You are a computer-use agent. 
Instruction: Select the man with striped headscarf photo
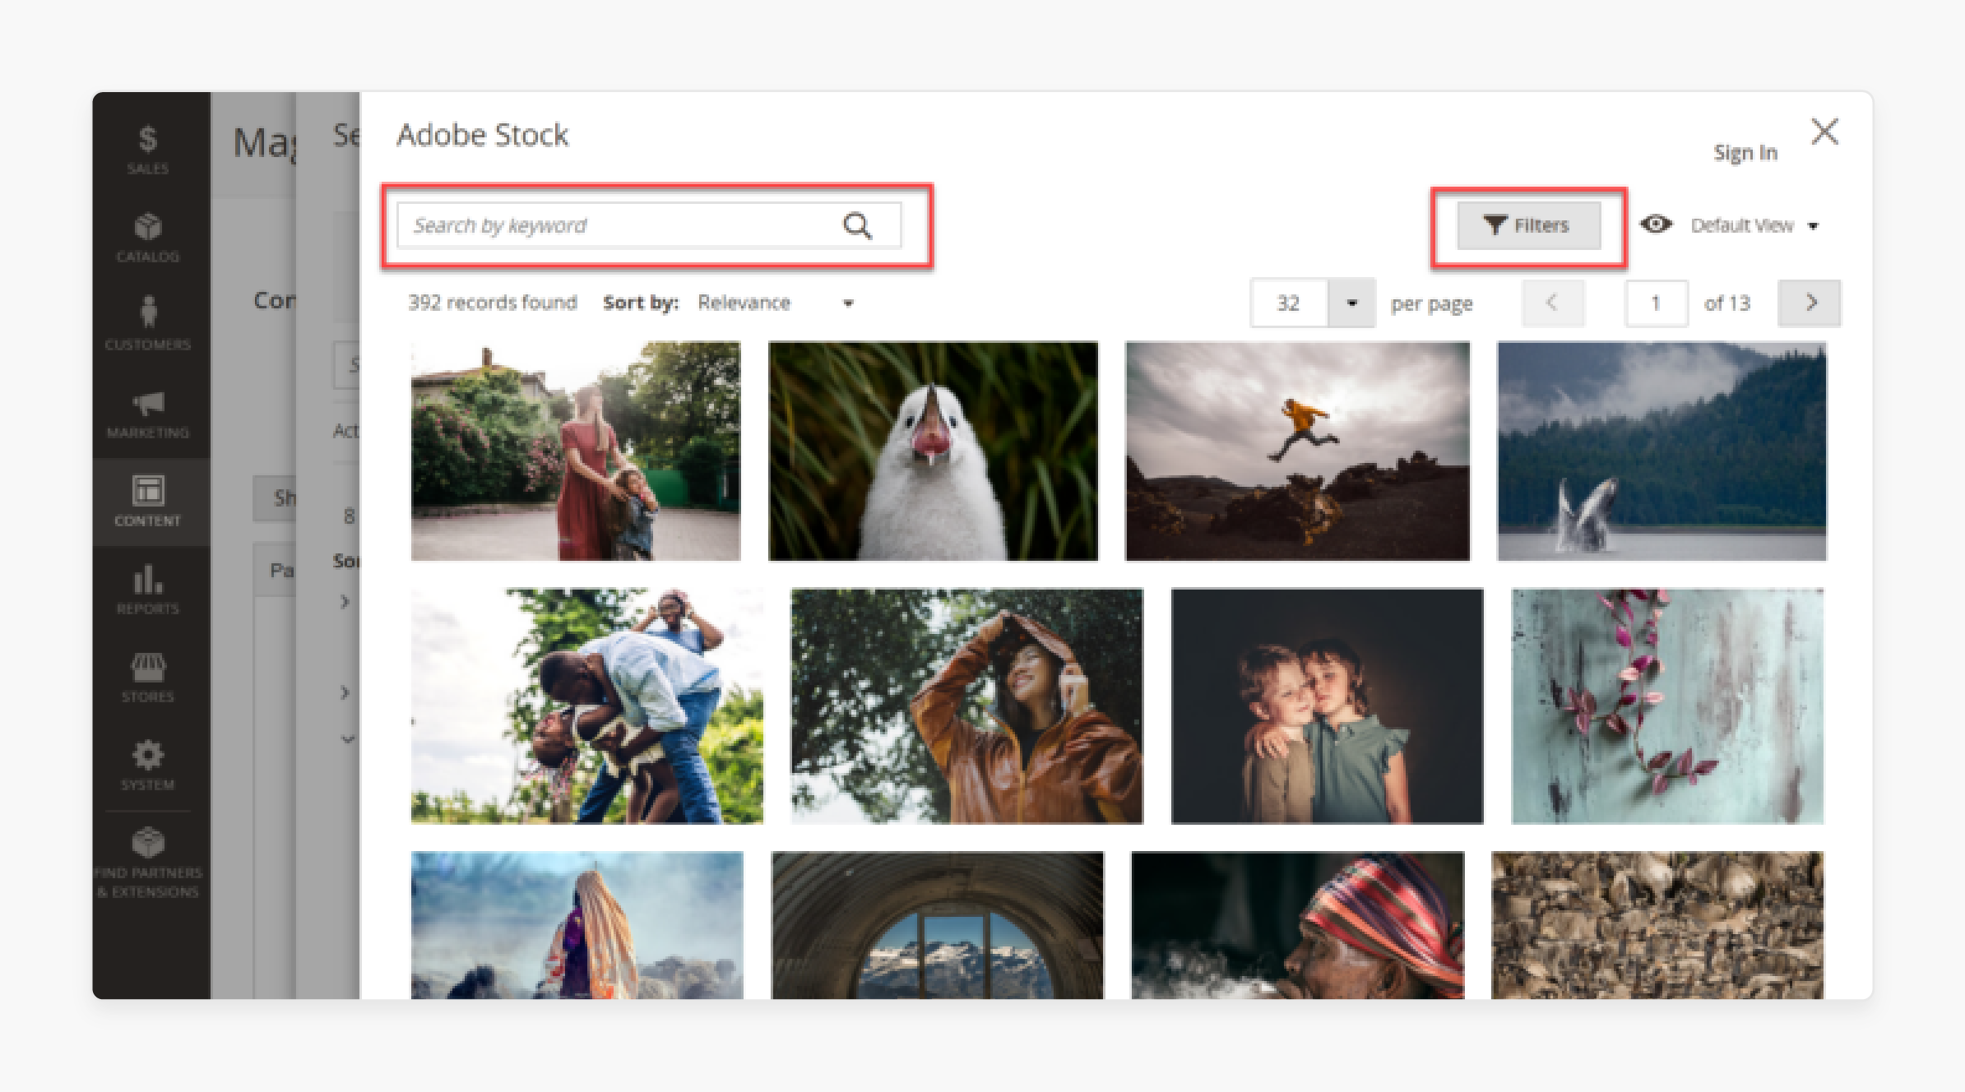[1297, 925]
